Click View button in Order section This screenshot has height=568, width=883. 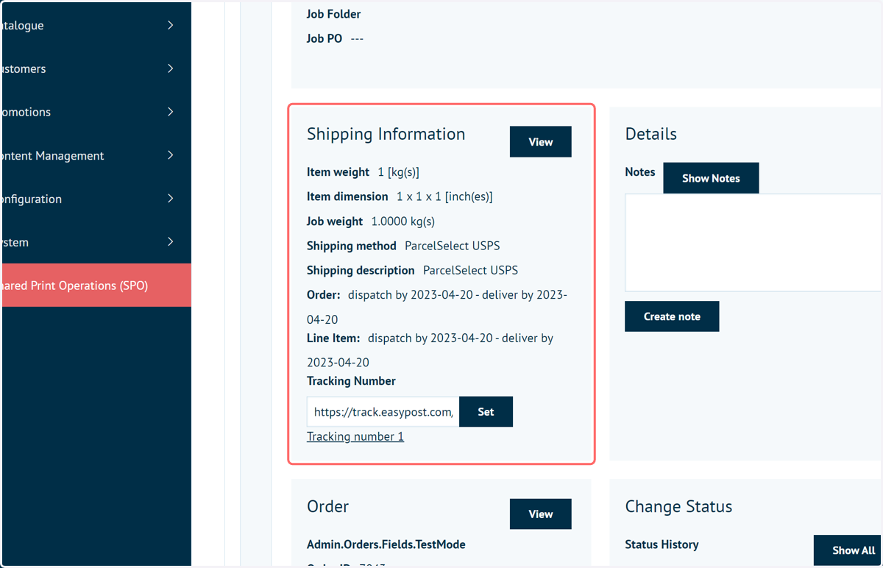click(x=541, y=514)
